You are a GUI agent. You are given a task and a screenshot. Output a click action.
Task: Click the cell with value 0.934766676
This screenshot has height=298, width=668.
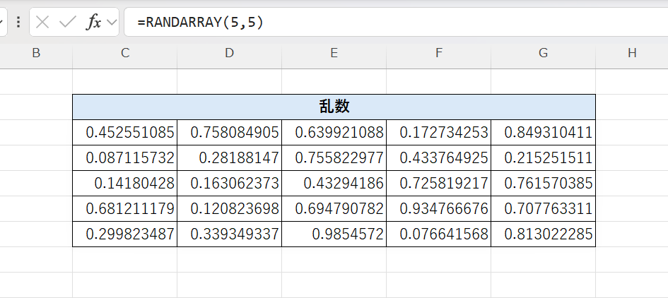[x=438, y=209]
